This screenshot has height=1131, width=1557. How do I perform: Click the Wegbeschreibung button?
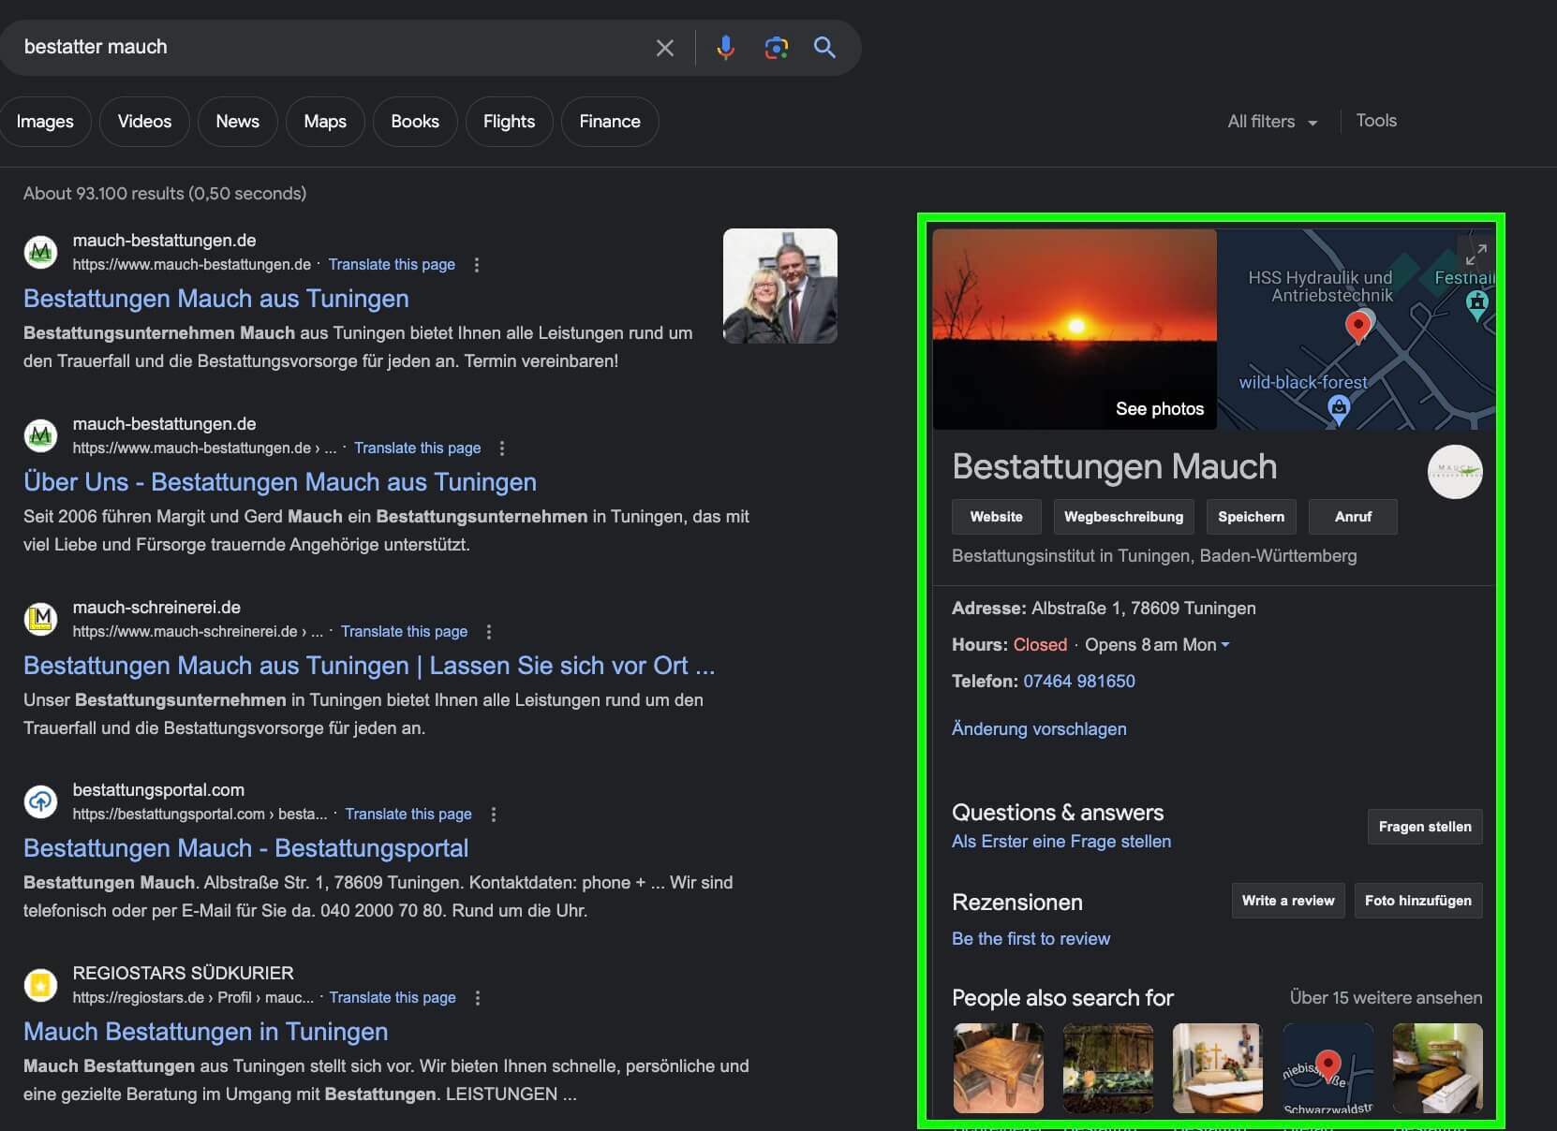1123,517
